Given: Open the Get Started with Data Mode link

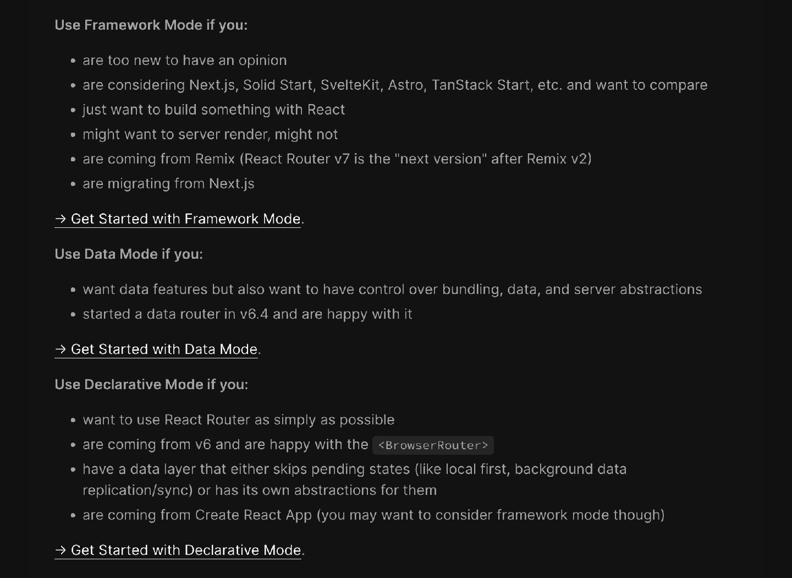Looking at the screenshot, I should click(x=164, y=350).
